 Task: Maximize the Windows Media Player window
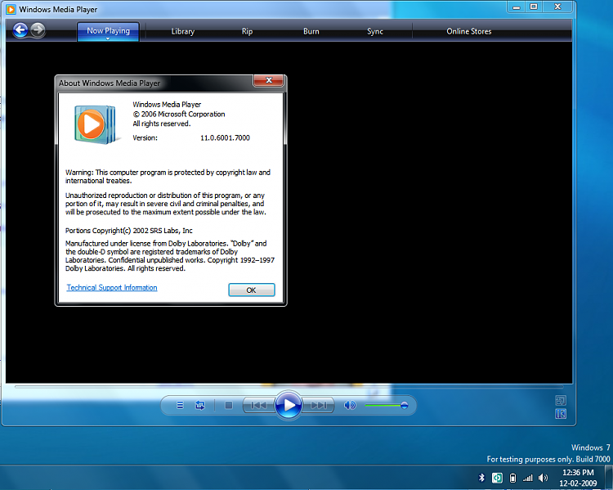point(534,7)
